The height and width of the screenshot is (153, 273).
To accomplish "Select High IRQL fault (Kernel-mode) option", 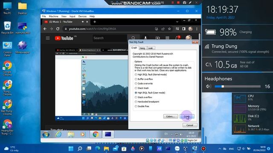I will tap(151, 75).
